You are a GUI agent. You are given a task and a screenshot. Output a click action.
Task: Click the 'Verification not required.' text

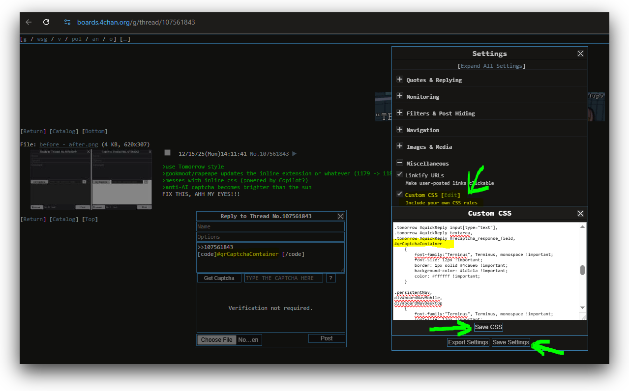pyautogui.click(x=270, y=308)
